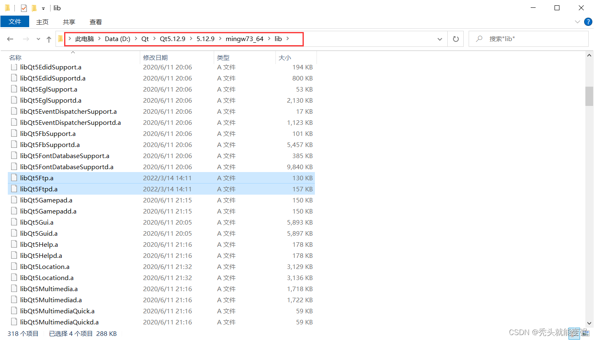
Task: Select libQt5EglSupportd.a file name
Action: tap(51, 100)
